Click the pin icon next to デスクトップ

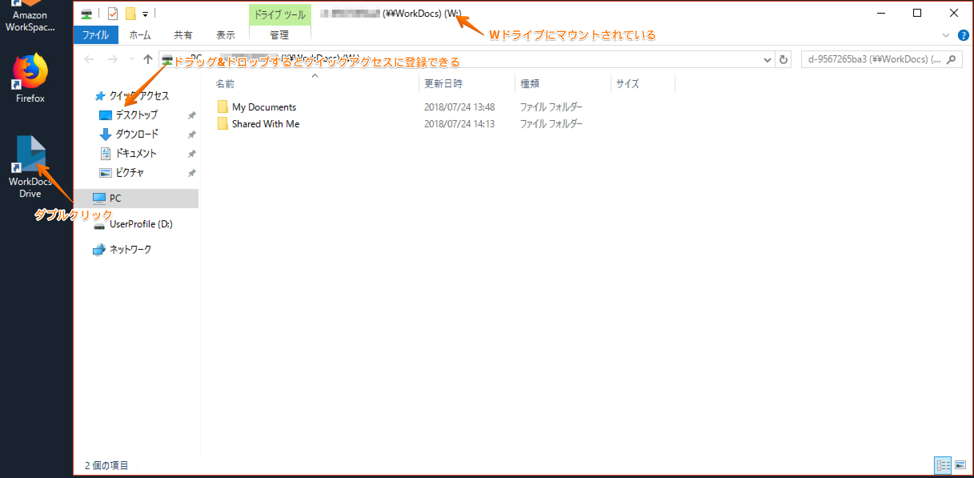(192, 115)
